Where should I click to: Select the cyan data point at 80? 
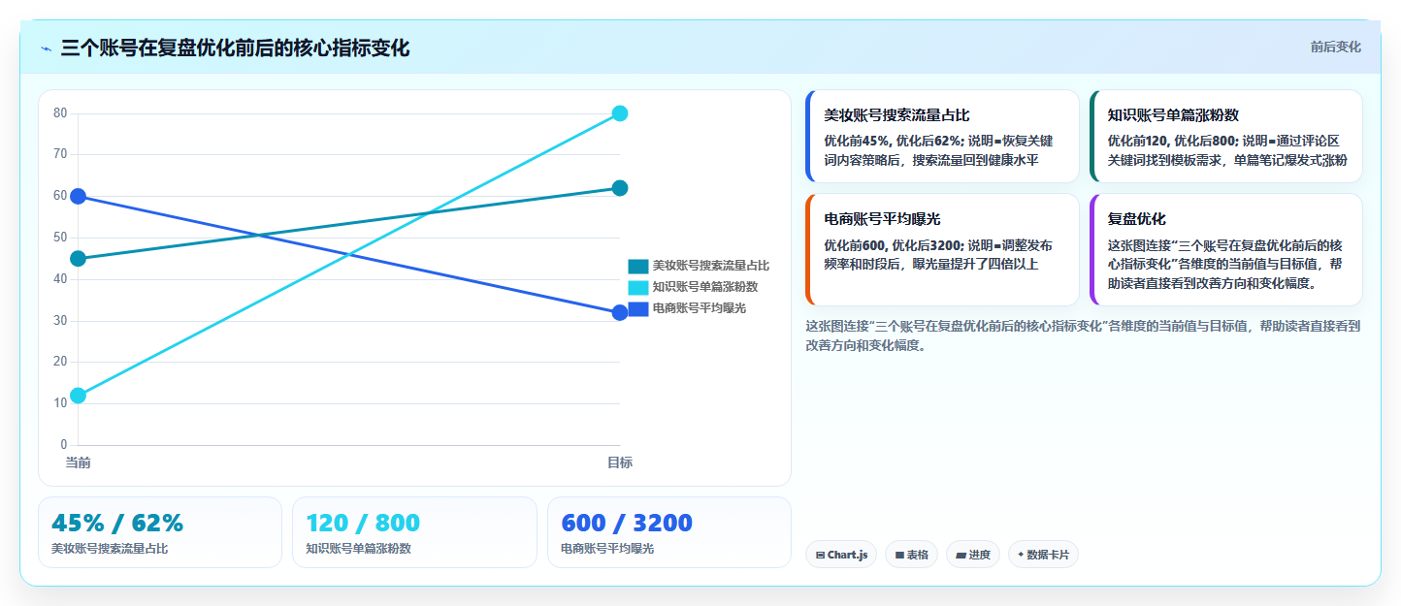(620, 113)
